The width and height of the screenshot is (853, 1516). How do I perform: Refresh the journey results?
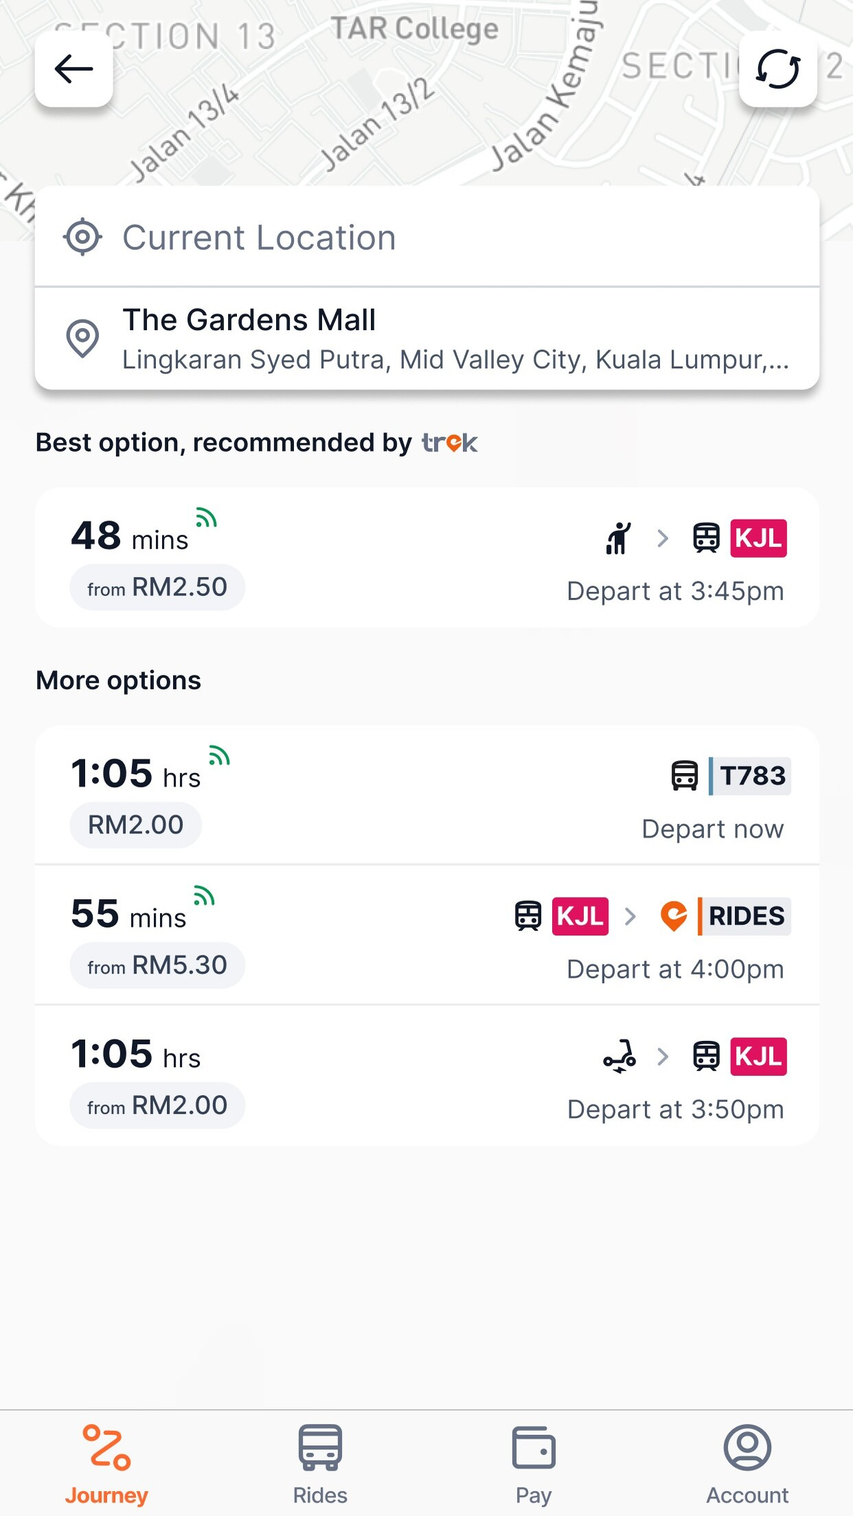pos(778,69)
